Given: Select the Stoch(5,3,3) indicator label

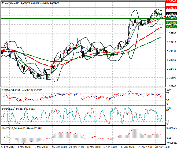Looking at the screenshot, I should [x=9, y=108].
